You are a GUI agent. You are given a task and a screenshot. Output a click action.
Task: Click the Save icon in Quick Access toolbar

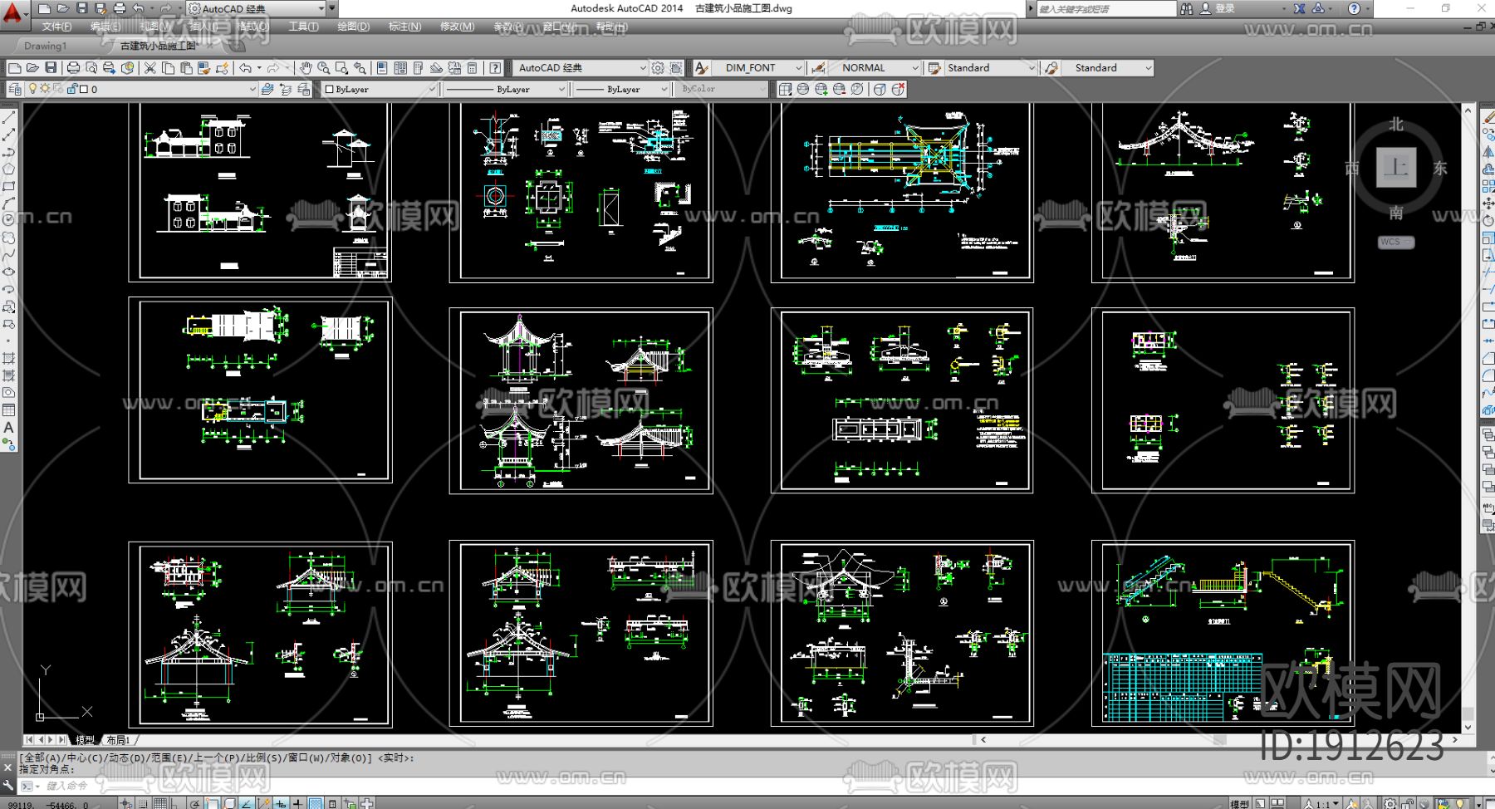(x=81, y=8)
